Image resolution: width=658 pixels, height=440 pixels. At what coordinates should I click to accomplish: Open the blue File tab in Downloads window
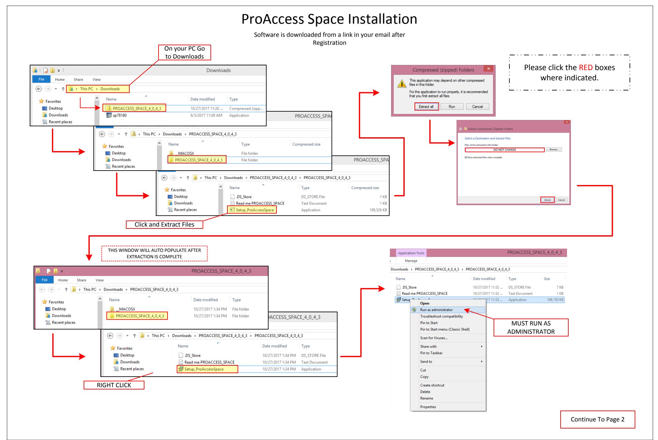point(41,79)
